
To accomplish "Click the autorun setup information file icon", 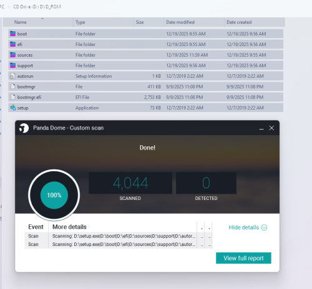I will point(12,76).
